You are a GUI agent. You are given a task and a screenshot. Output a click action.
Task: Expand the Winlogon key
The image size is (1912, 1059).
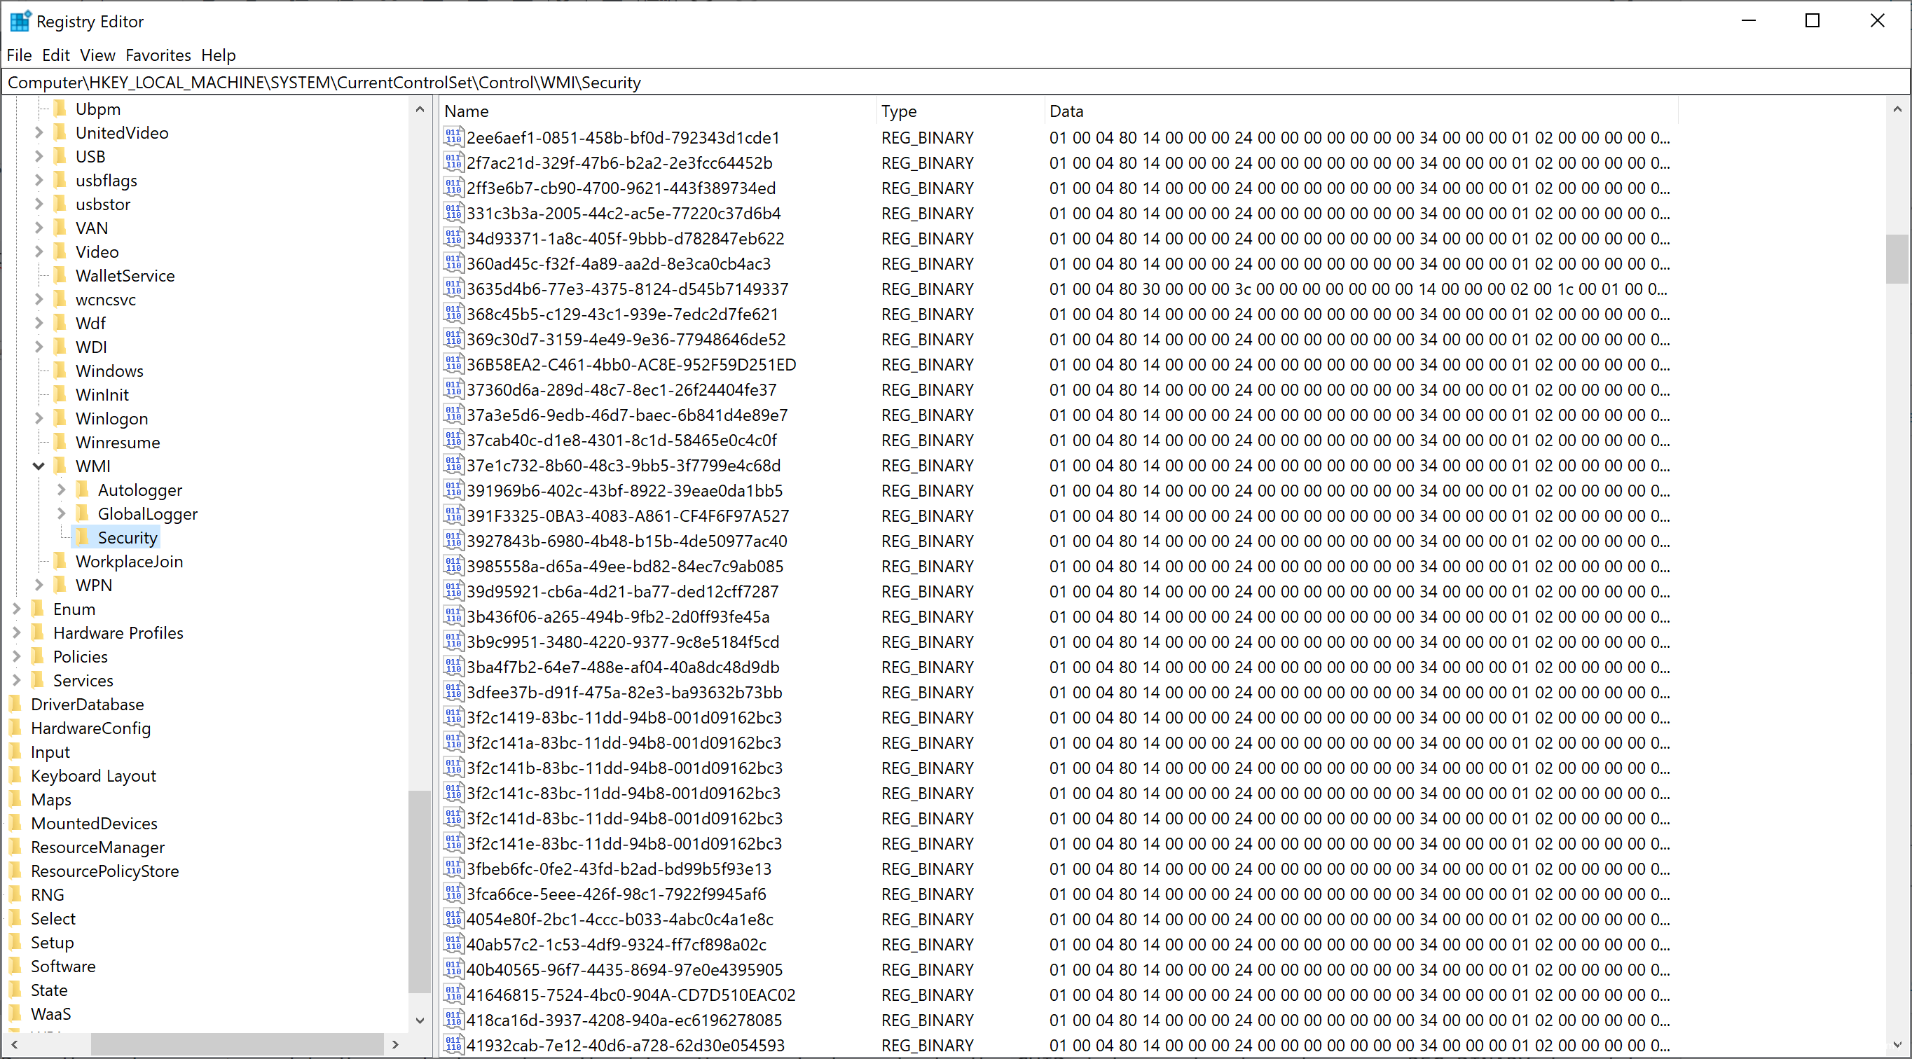click(39, 419)
